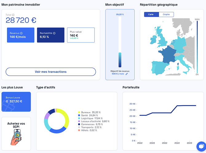Click the info icon beside Rentabilité
This screenshot has height=153, width=206.
54,33
